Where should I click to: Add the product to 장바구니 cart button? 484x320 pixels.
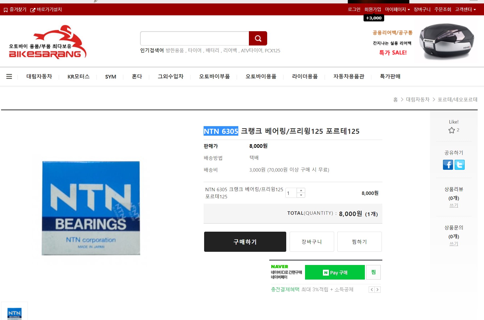pyautogui.click(x=312, y=242)
